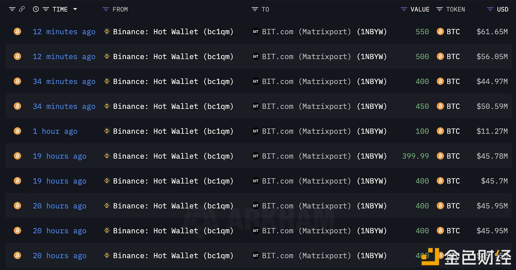The height and width of the screenshot is (270, 516).
Task: Open the VALUE column filter
Action: [x=404, y=9]
